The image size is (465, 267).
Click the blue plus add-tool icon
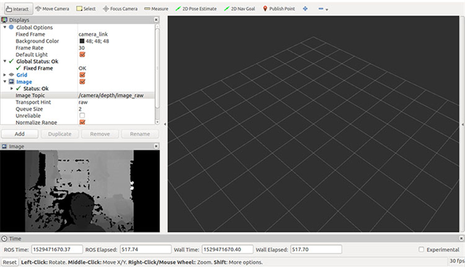point(305,9)
